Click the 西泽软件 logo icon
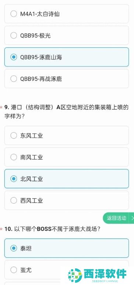The width and height of the screenshot is (134, 285). coord(75,275)
